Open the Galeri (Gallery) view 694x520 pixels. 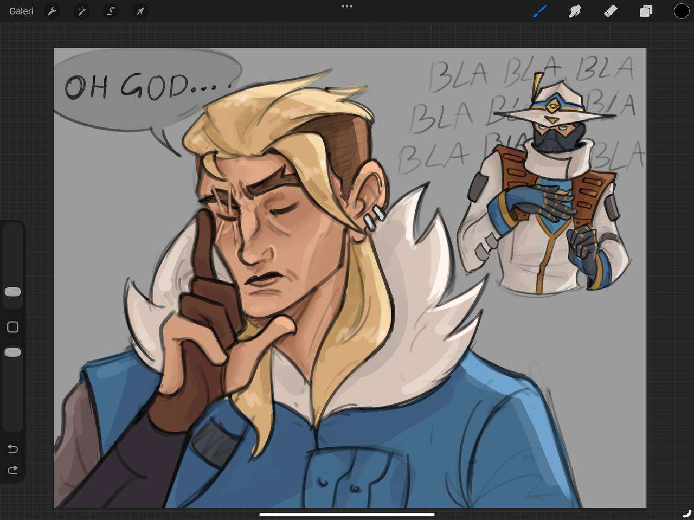click(21, 11)
